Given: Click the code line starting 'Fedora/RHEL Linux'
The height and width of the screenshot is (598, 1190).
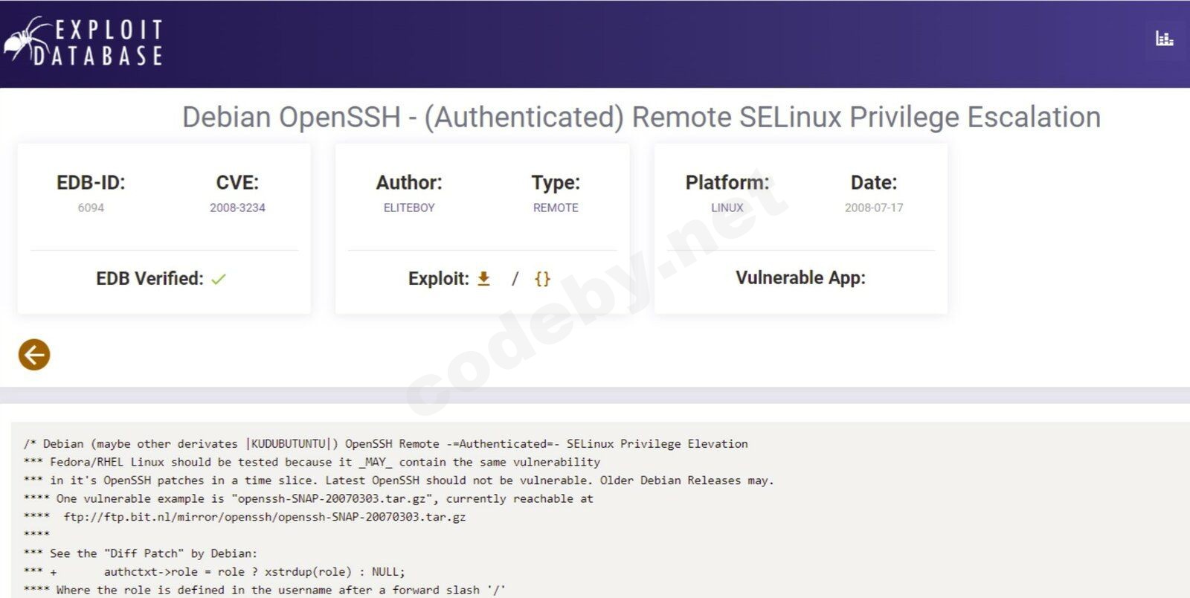Looking at the screenshot, I should coord(312,462).
